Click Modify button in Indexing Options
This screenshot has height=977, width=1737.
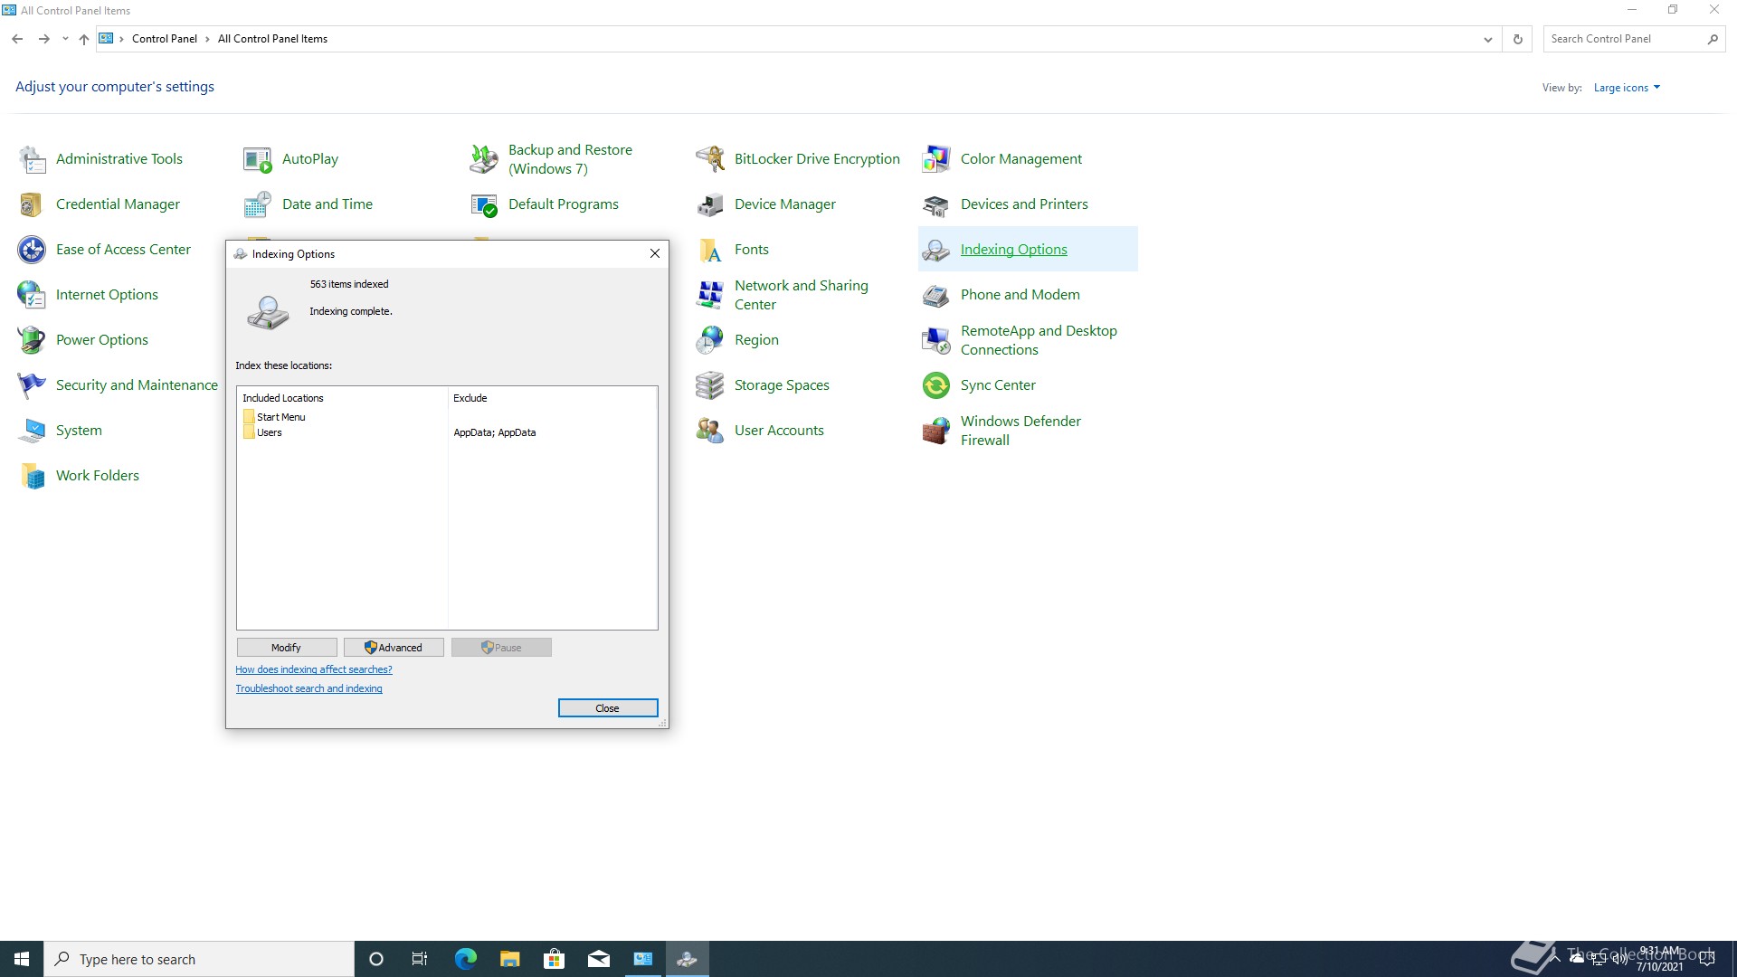click(x=287, y=648)
